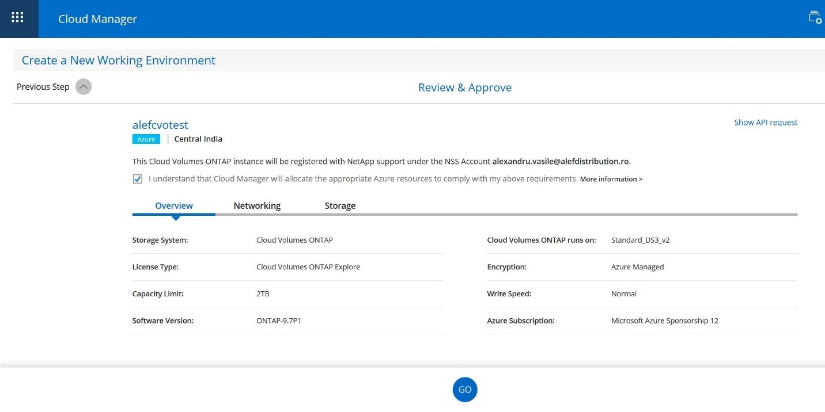Click the Azure Managed encryption value
Viewport: 825px width, 412px height.
[637, 267]
